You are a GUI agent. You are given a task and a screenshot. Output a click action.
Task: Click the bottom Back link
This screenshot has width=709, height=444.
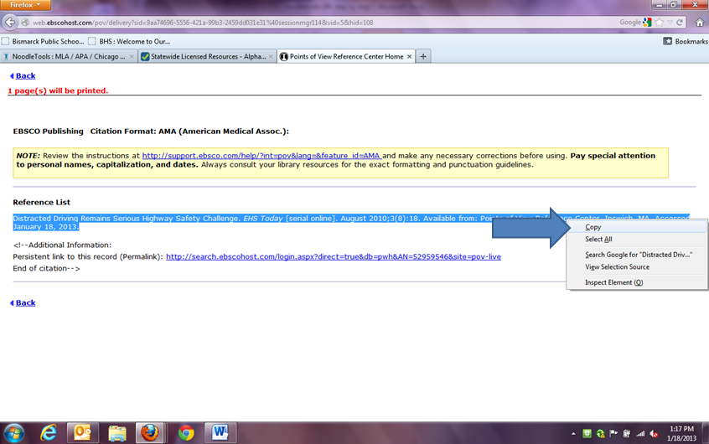25,302
